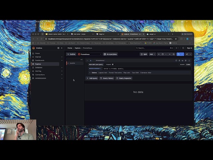The height and width of the screenshot is (160, 213).
Task: Click the Home breadcrumb link
Action: coord(70,48)
